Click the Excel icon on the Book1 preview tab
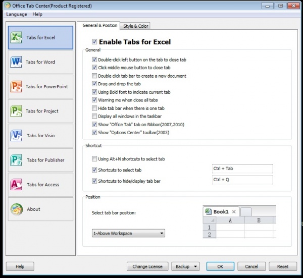The image size is (303, 278). coord(208,211)
